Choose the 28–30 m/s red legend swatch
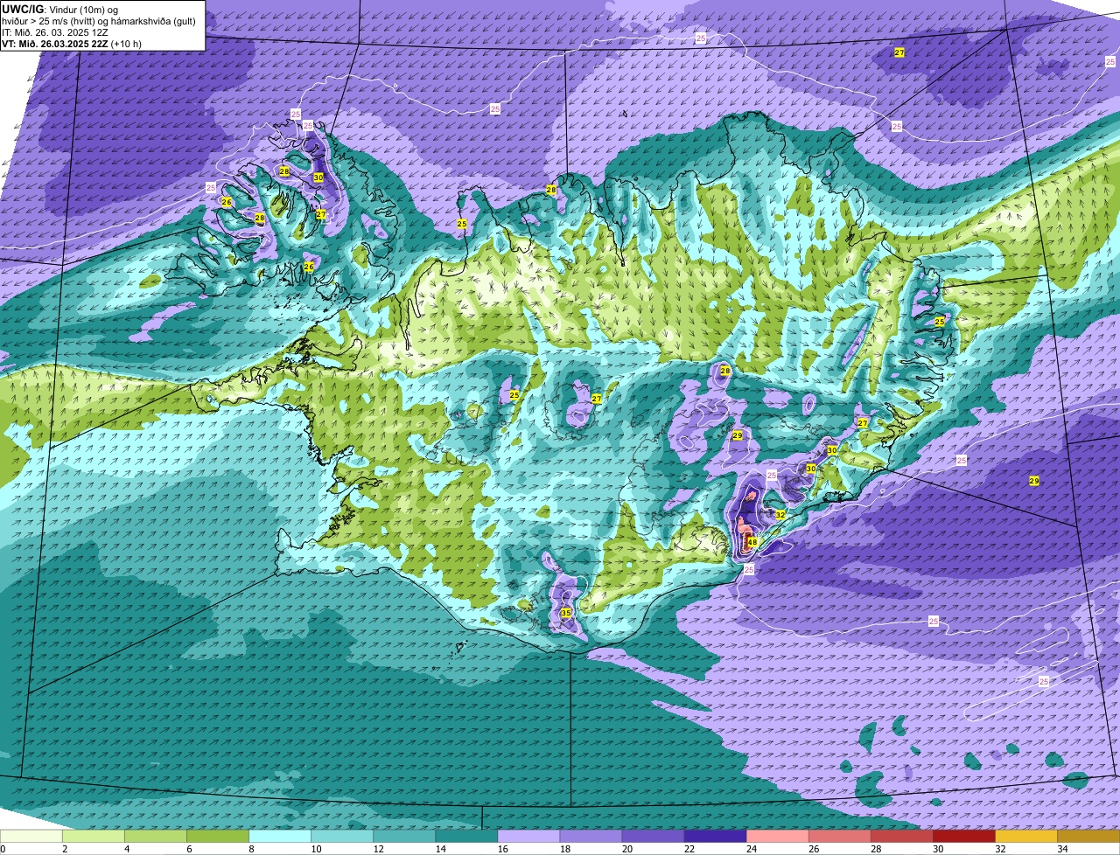Viewport: 1120px width, 855px height. pyautogui.click(x=901, y=837)
